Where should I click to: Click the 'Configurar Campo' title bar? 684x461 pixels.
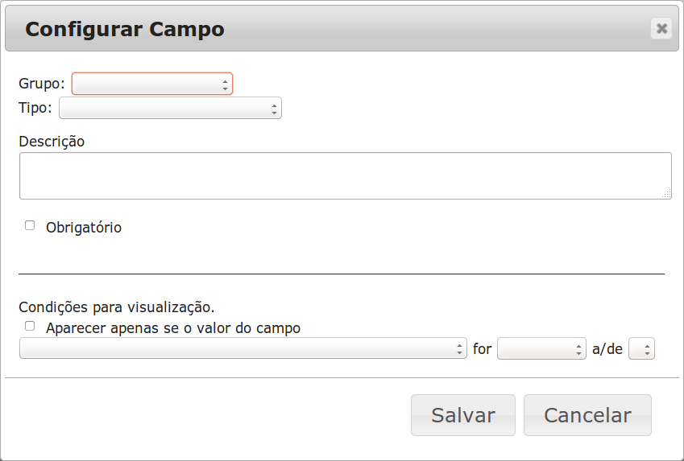[322, 30]
